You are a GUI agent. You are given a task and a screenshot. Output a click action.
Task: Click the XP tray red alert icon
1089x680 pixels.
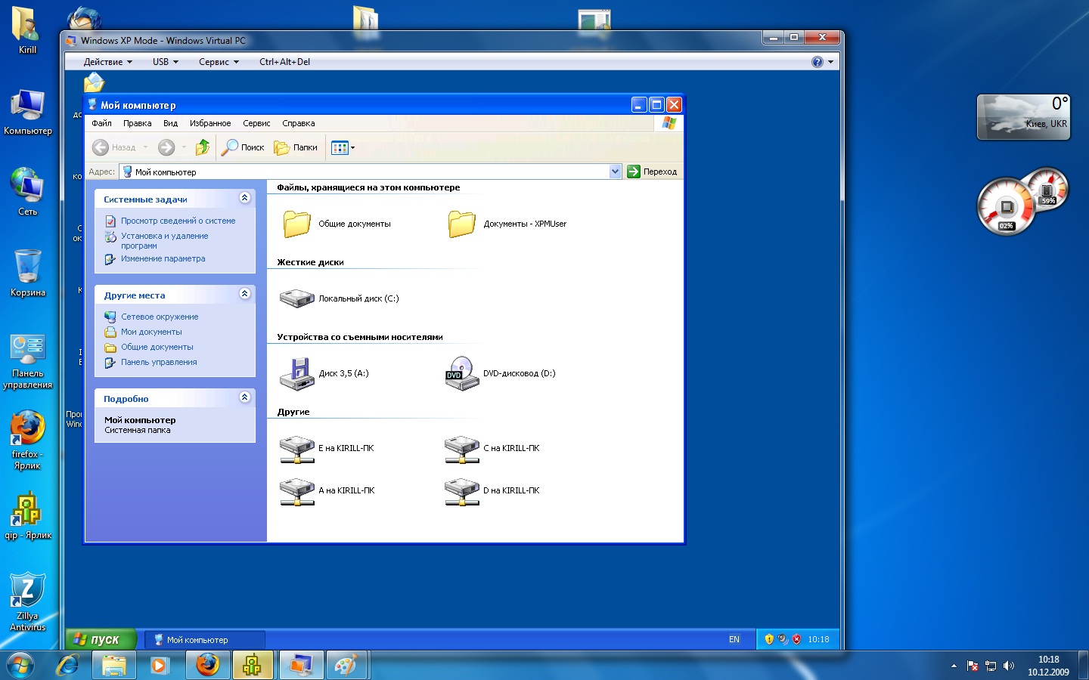(x=796, y=639)
